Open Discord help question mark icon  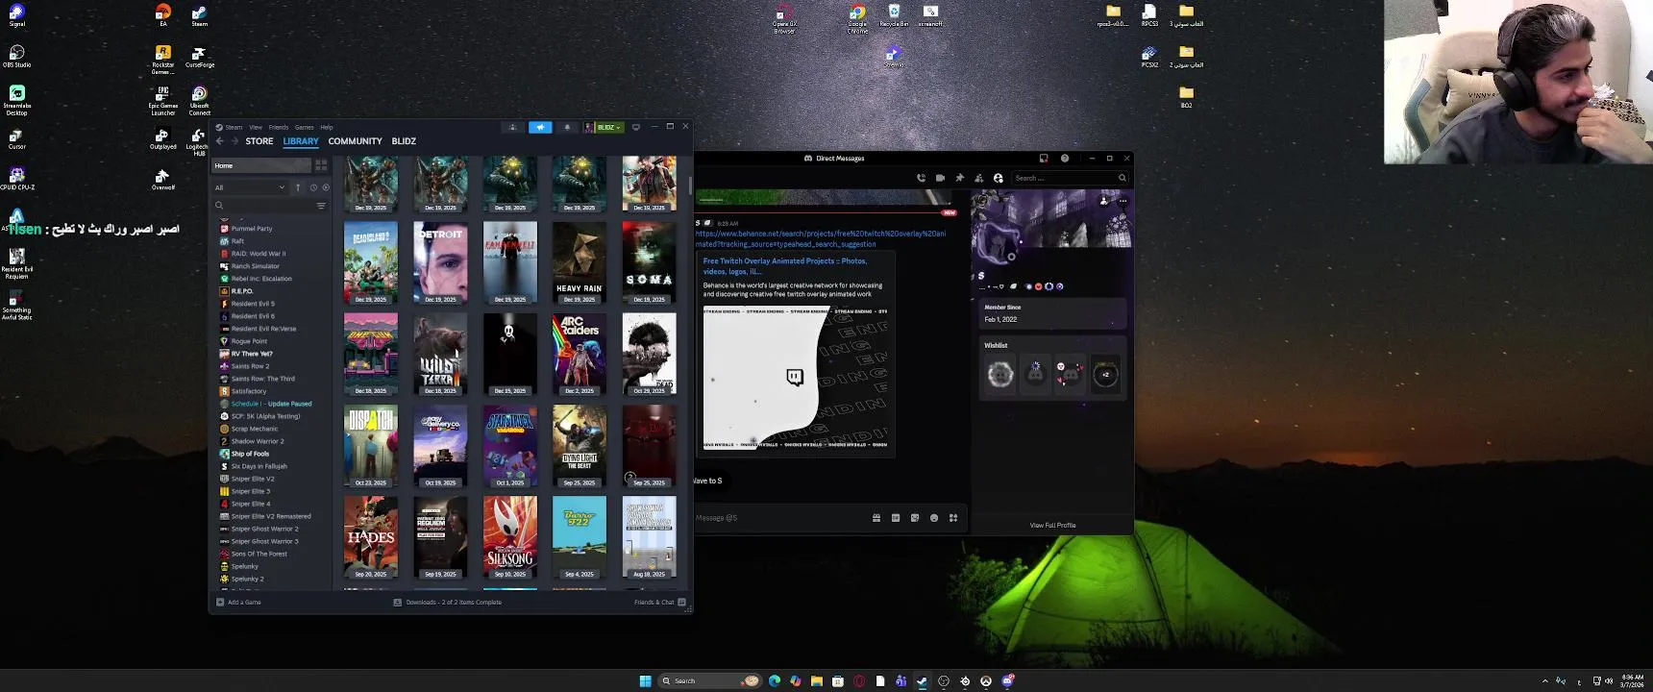[1065, 159]
